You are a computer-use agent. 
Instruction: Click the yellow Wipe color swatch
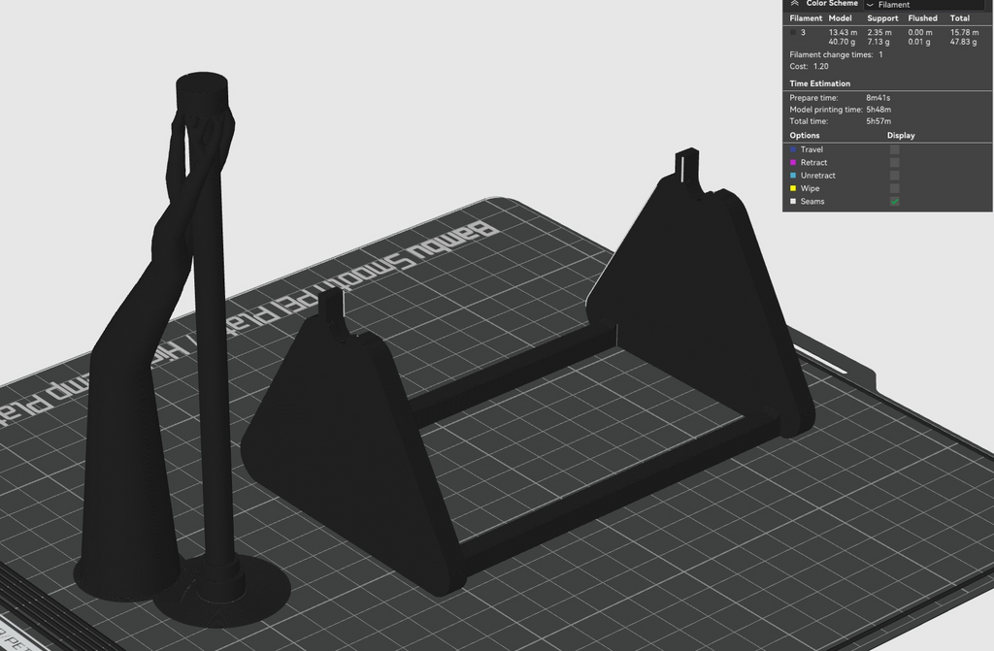(793, 188)
